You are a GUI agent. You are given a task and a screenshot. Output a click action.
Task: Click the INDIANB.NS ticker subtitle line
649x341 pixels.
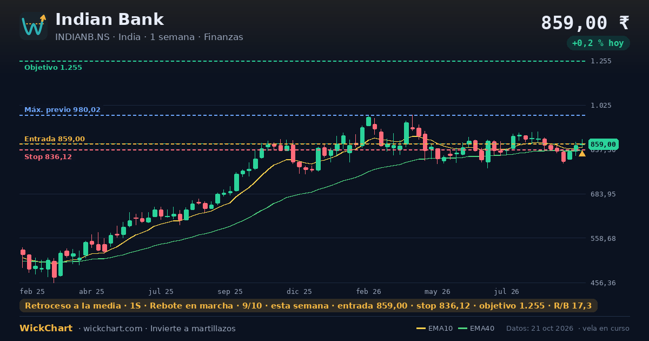pyautogui.click(x=149, y=37)
